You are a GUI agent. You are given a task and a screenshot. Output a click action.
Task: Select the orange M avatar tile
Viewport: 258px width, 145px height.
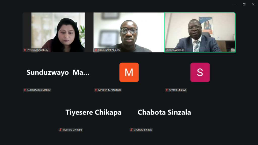coord(129,72)
